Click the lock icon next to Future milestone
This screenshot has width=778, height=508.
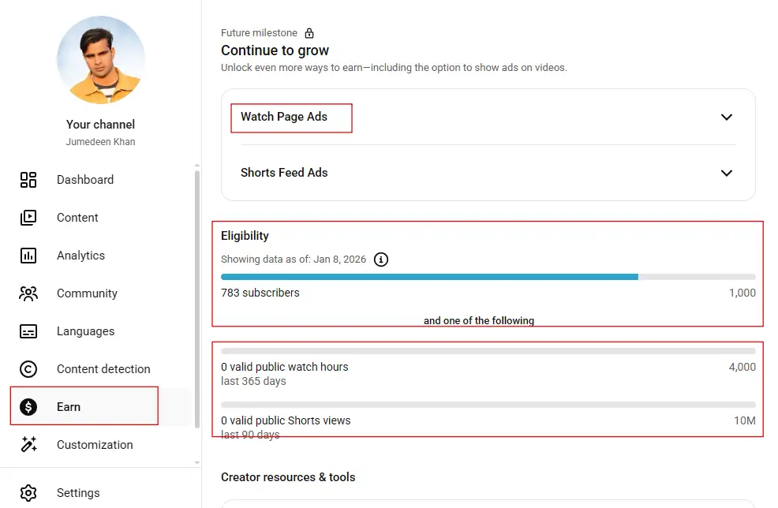[x=309, y=33]
